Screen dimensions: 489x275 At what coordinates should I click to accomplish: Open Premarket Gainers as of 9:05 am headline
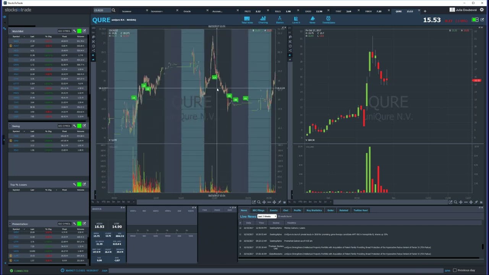(298, 241)
